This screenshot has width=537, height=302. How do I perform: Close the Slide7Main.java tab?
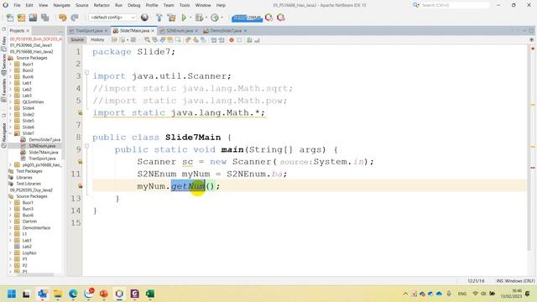(x=153, y=31)
